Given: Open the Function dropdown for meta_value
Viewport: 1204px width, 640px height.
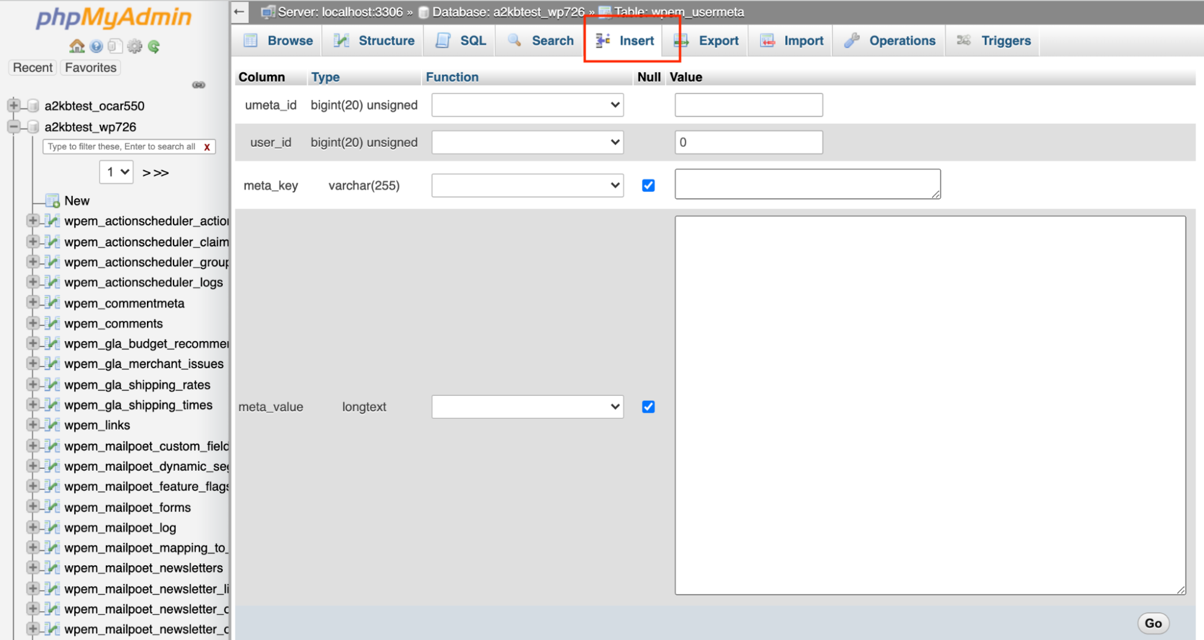Looking at the screenshot, I should [527, 407].
